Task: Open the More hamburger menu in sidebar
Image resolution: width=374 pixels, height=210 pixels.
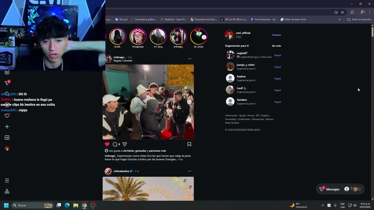Action: point(7,181)
